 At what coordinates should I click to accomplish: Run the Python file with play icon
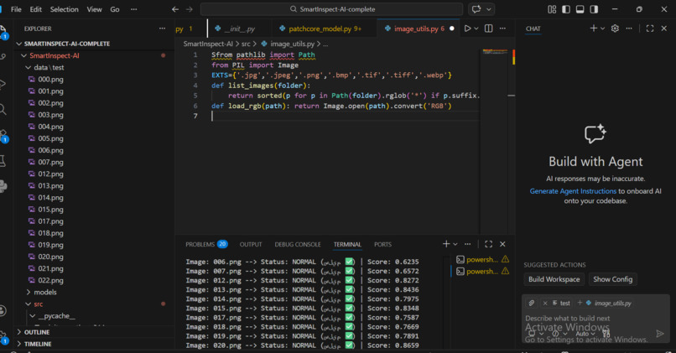coord(467,29)
